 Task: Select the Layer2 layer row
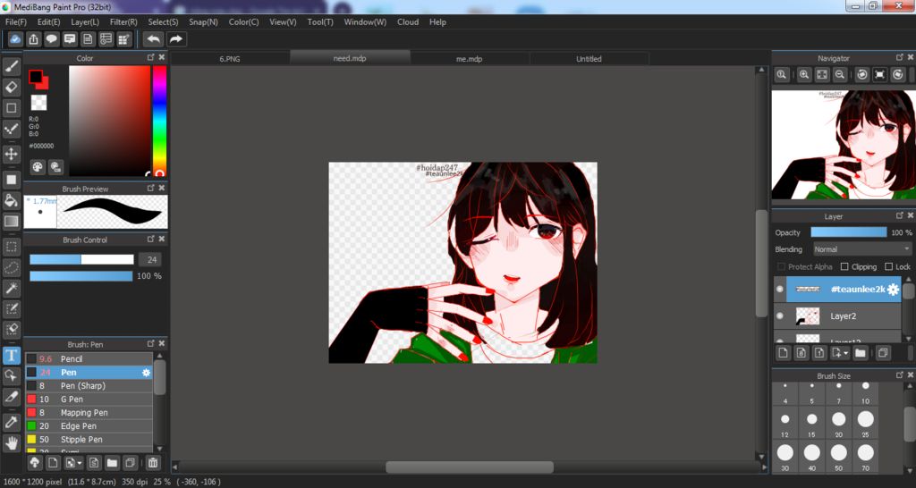click(x=837, y=316)
